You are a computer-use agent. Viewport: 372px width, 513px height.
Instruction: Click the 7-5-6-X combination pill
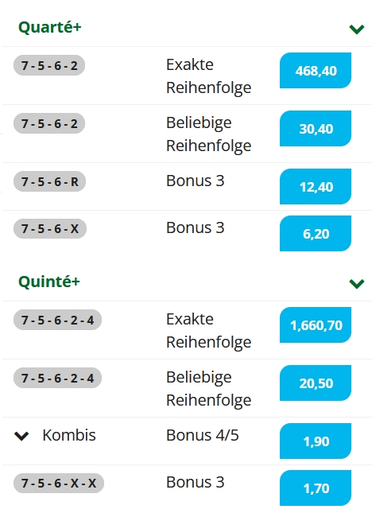pos(50,228)
